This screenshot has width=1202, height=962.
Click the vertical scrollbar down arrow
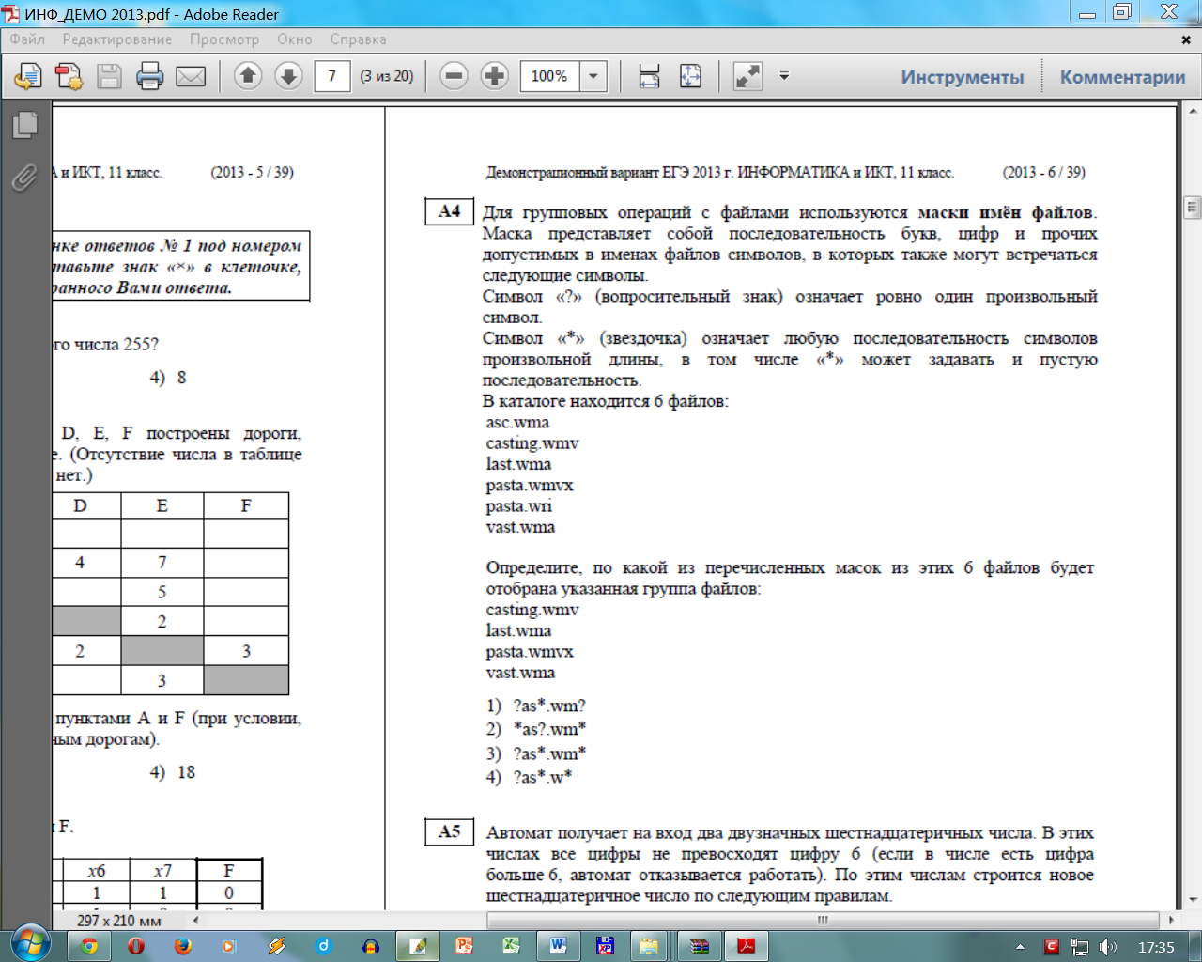point(1193,899)
